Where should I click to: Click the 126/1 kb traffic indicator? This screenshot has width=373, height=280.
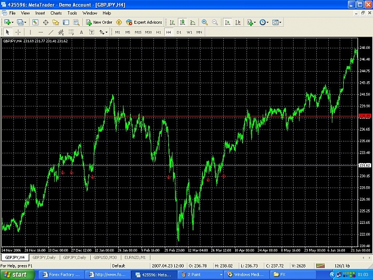pos(342,266)
